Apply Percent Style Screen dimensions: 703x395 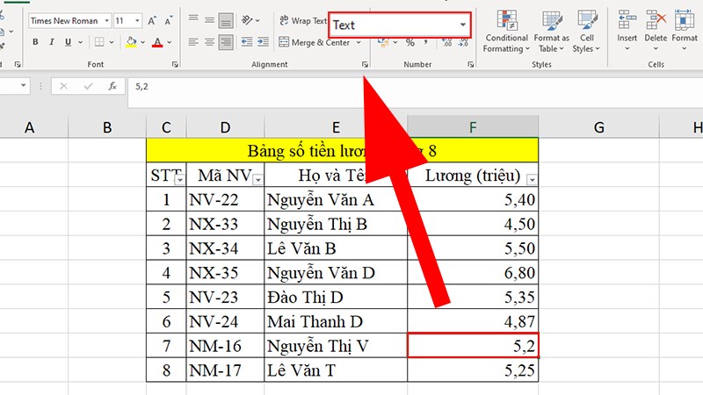pos(409,43)
